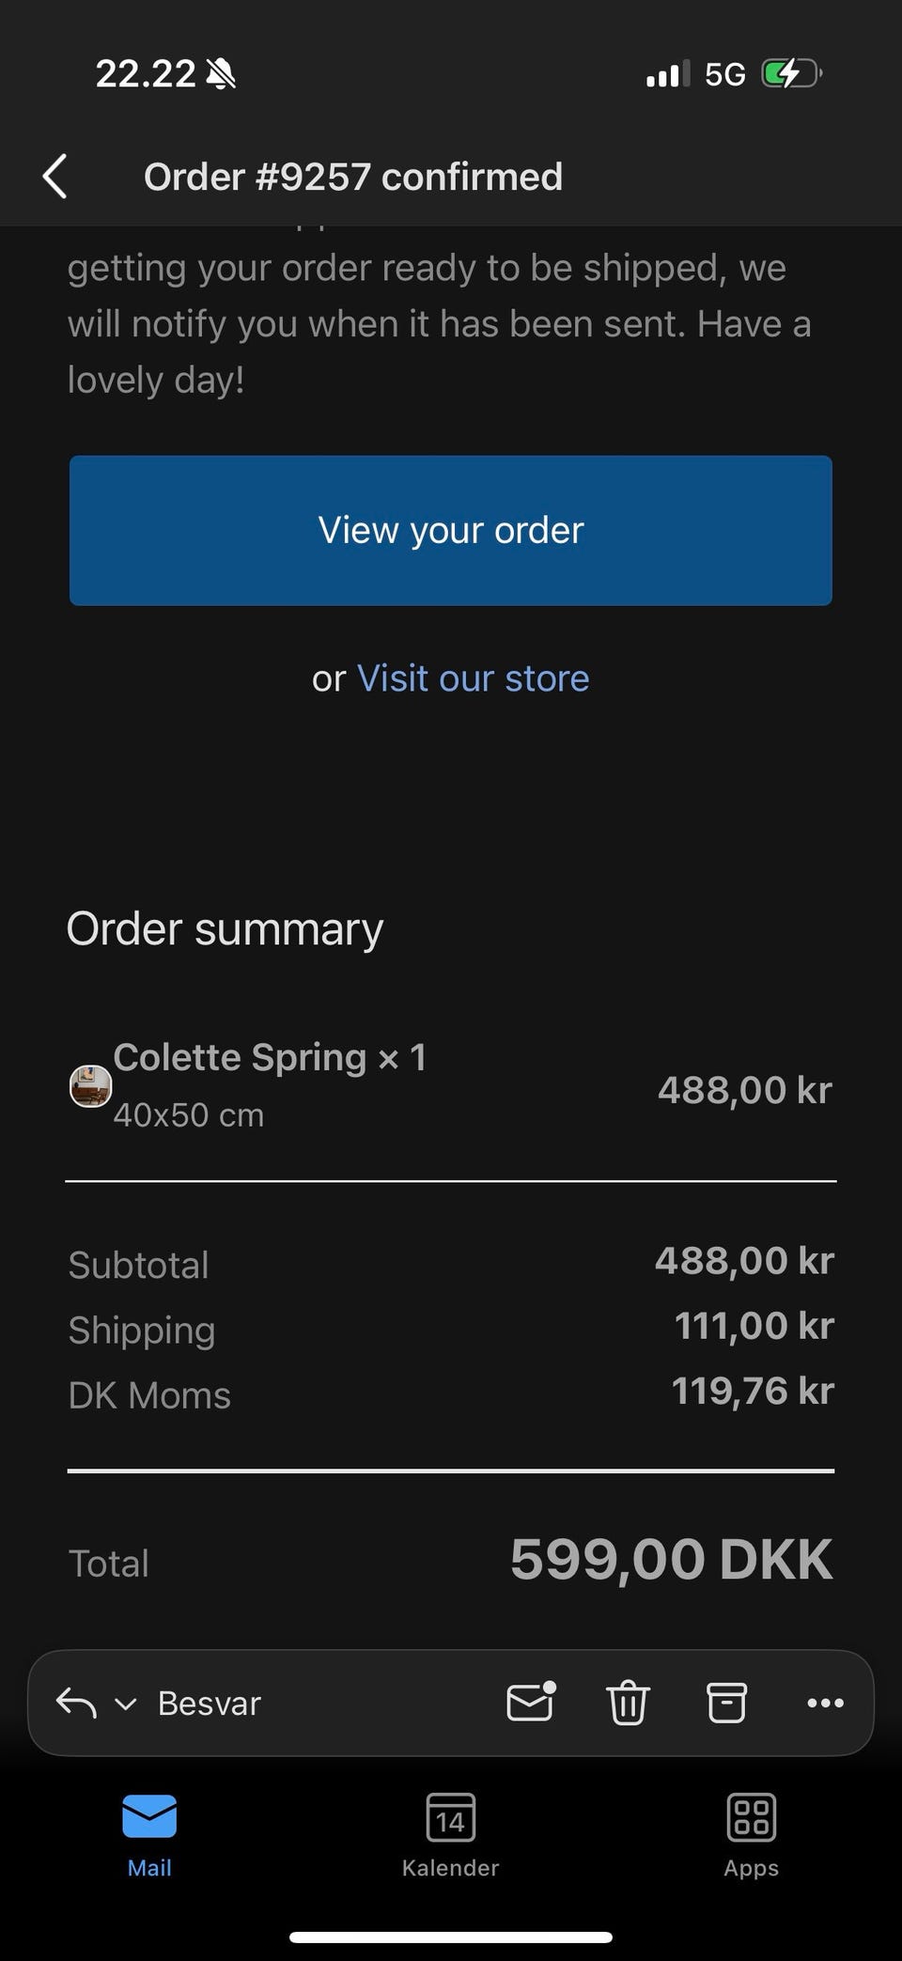Tap the reply arrow icon
This screenshot has width=902, height=1961.
tap(77, 1703)
